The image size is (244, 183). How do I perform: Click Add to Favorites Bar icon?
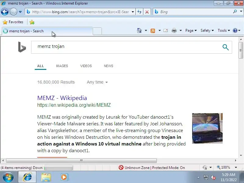click(32, 22)
